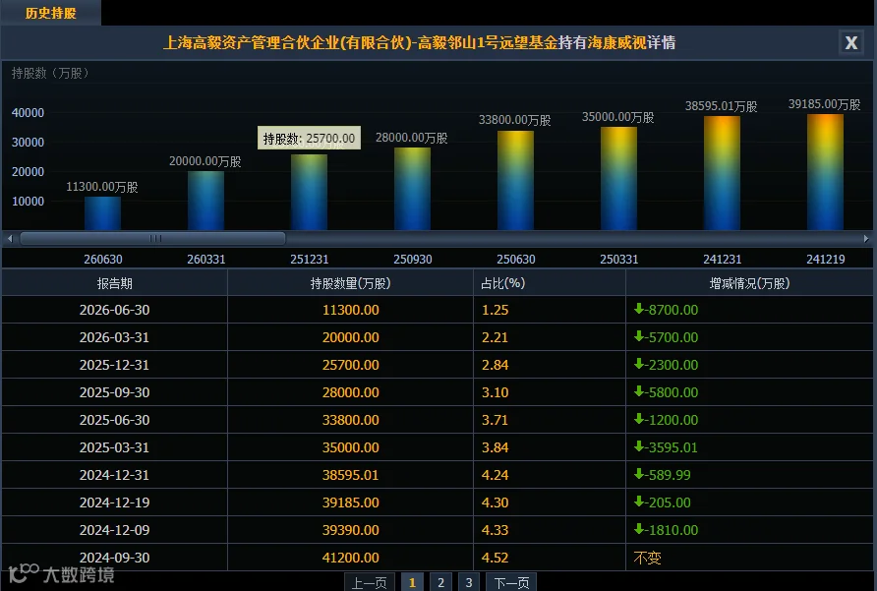Click the horizontal chart scrollbar thumb

[152, 238]
